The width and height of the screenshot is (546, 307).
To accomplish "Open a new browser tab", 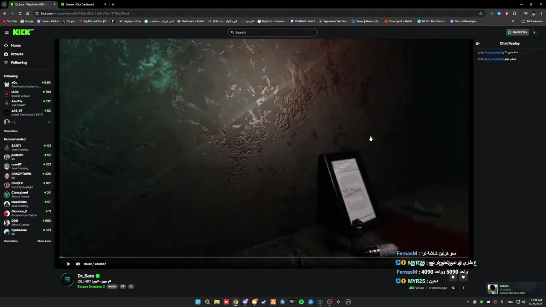I will (x=113, y=4).
